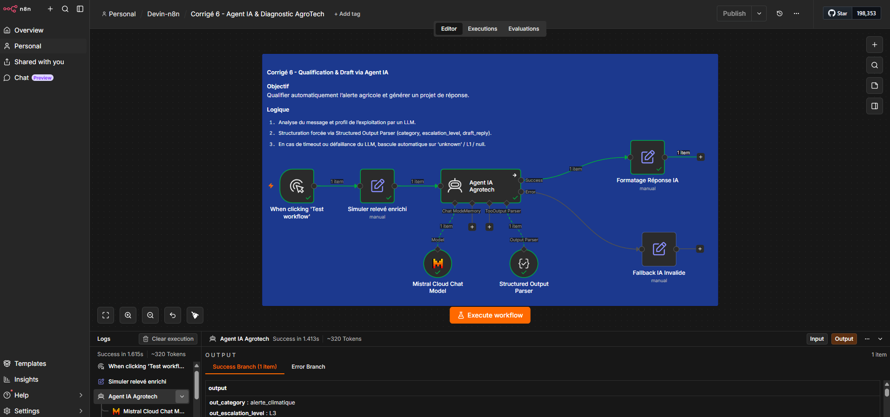The image size is (890, 417).
Task: Toggle the focus panel icon on the right
Action: pos(875,106)
